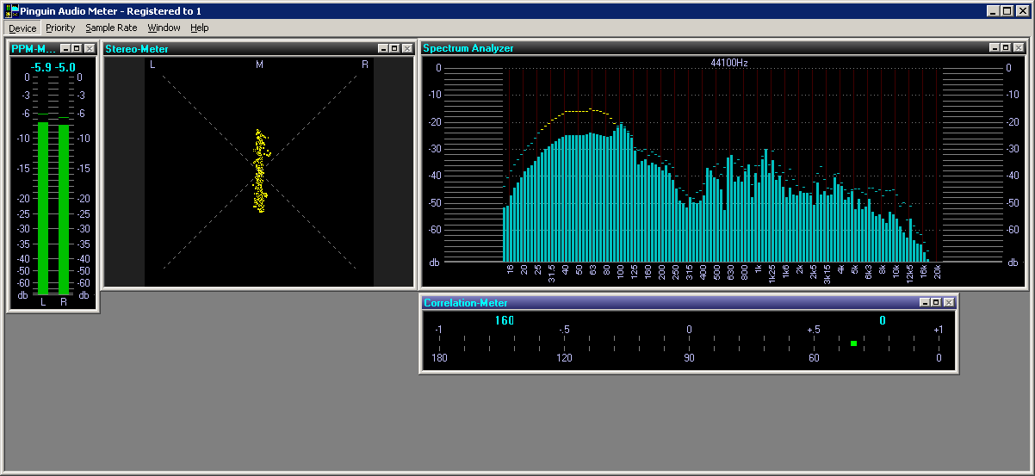The height and width of the screenshot is (476, 1035).
Task: Open the Device menu
Action: 22,28
